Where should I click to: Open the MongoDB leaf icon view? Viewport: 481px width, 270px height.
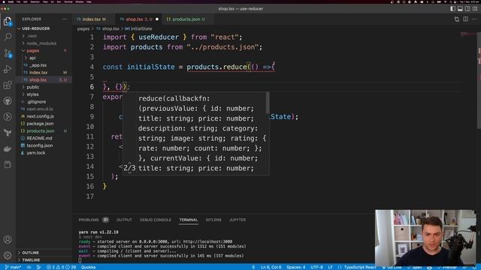[x=8, y=133]
